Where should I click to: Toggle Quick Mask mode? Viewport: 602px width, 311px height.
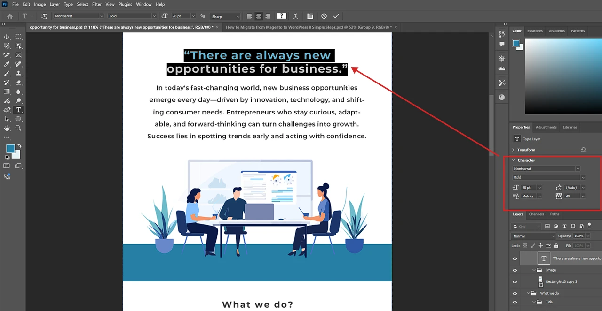tap(7, 166)
